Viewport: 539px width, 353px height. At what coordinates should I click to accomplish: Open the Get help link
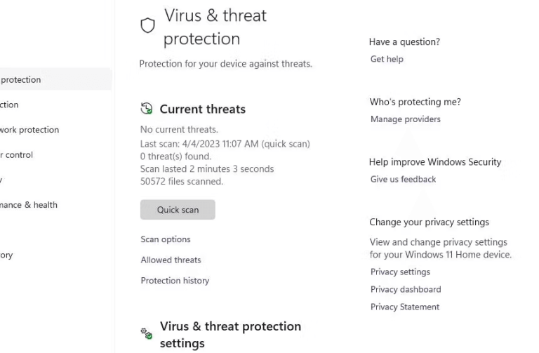(387, 59)
